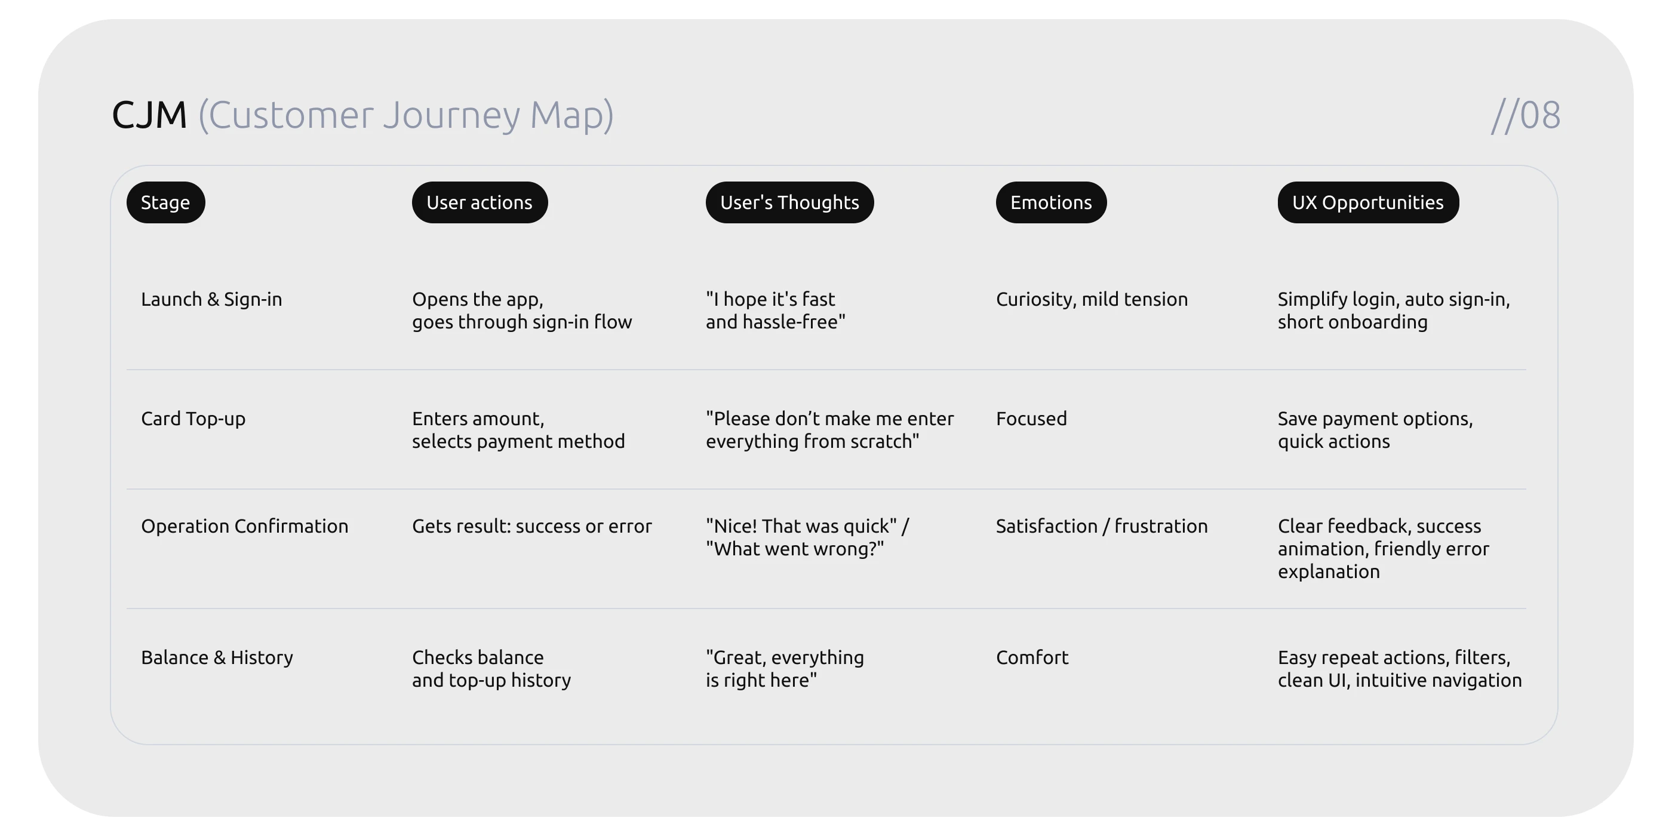Click the "What went wrong?" quote
1672x836 pixels.
pos(794,549)
